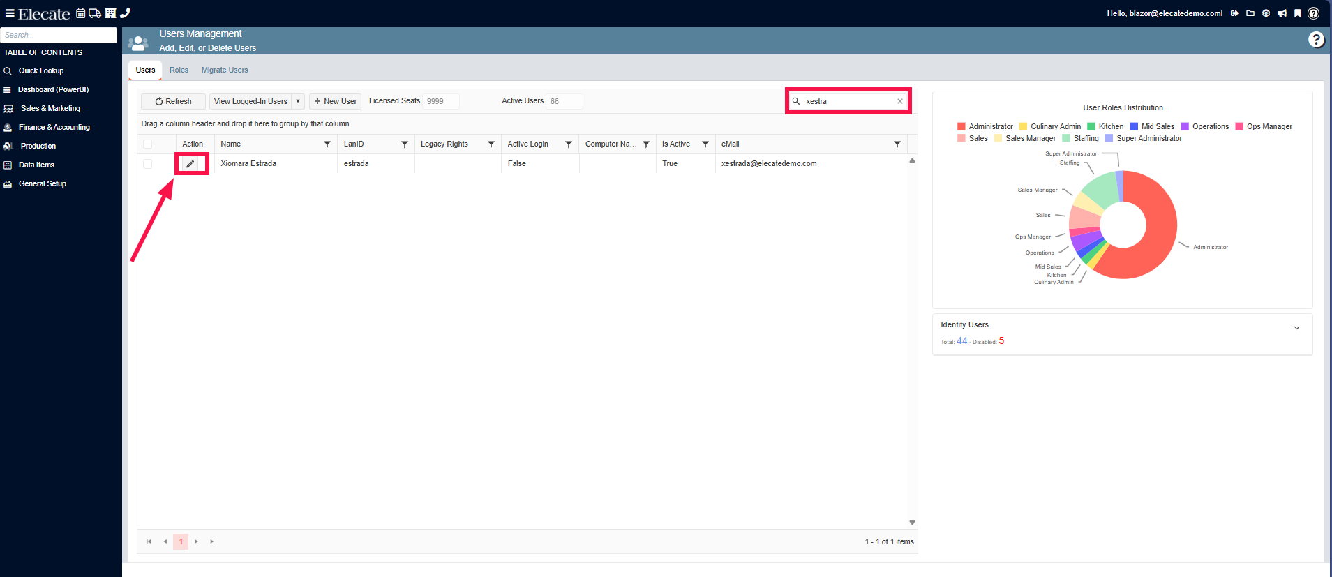The image size is (1332, 577).
Task: Open the settings gear icon
Action: 1266,13
